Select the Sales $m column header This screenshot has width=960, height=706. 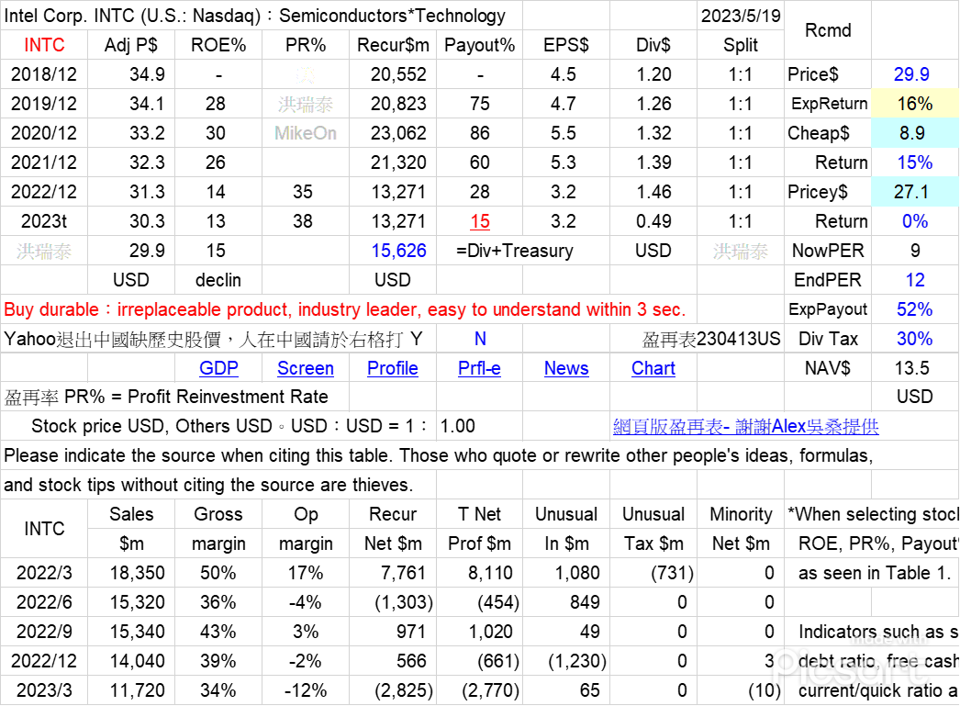(x=131, y=529)
